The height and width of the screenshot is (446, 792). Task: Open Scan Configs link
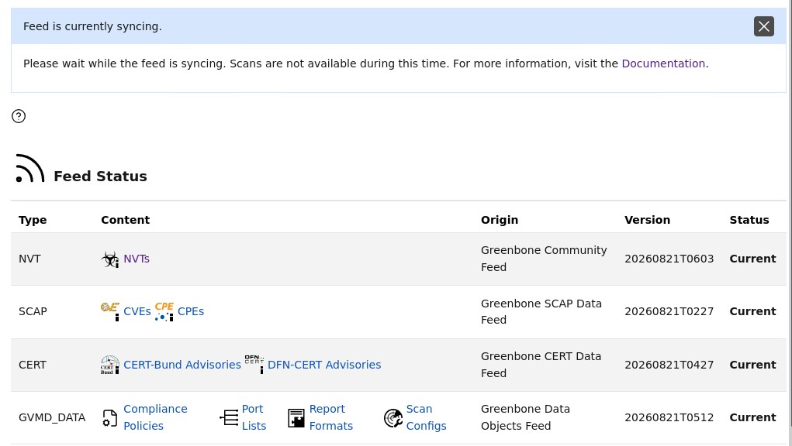click(x=427, y=417)
